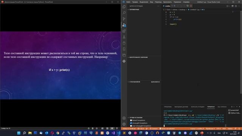Viewport: 242px width, 136px height.
Task: Switch to the Output panel tab
Action: [181, 107]
